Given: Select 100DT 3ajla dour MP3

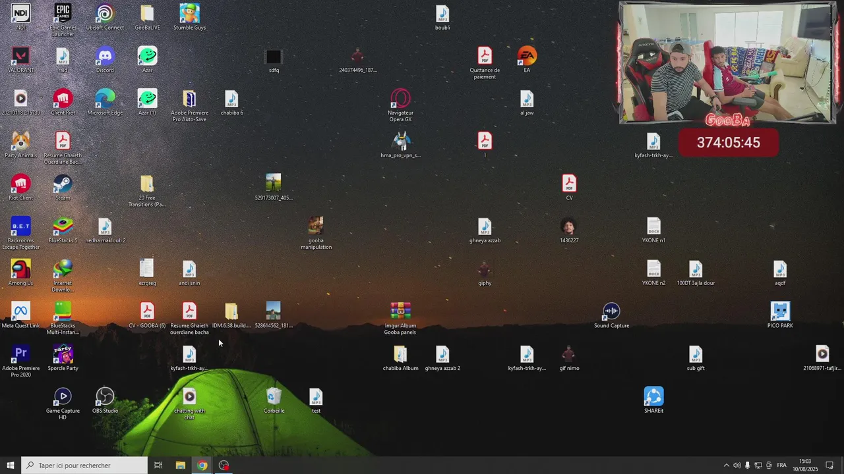Looking at the screenshot, I should tap(696, 270).
